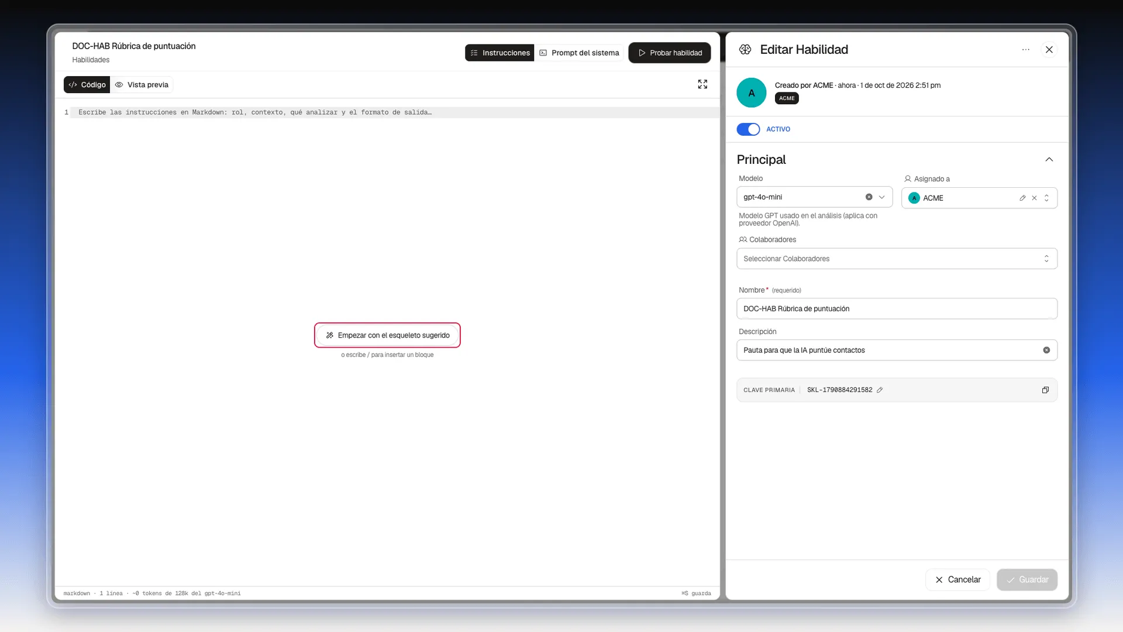Click line 1 of the Markdown editor
Screen dimensions: 1123x632
395,112
